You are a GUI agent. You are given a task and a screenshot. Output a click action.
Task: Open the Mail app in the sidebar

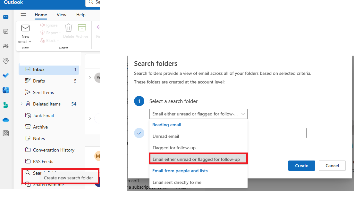6,17
